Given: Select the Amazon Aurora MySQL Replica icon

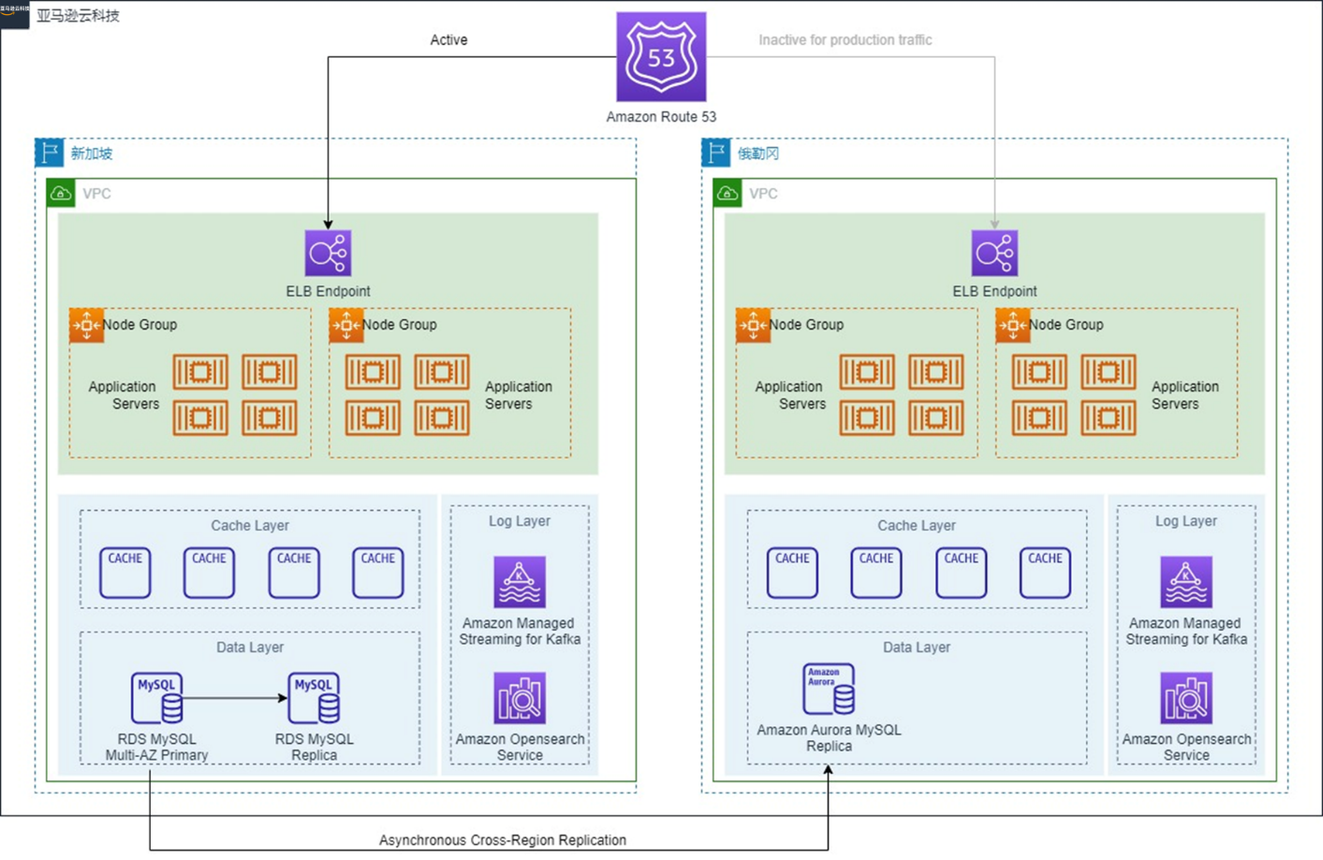Looking at the screenshot, I should [x=829, y=689].
